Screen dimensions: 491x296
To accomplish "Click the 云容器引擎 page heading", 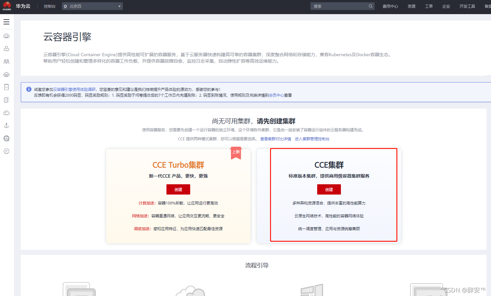I will (67, 37).
